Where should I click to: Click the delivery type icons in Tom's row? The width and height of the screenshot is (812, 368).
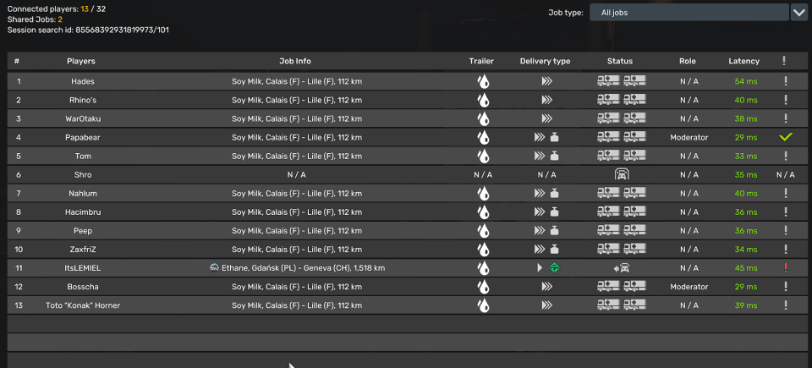[x=546, y=156]
